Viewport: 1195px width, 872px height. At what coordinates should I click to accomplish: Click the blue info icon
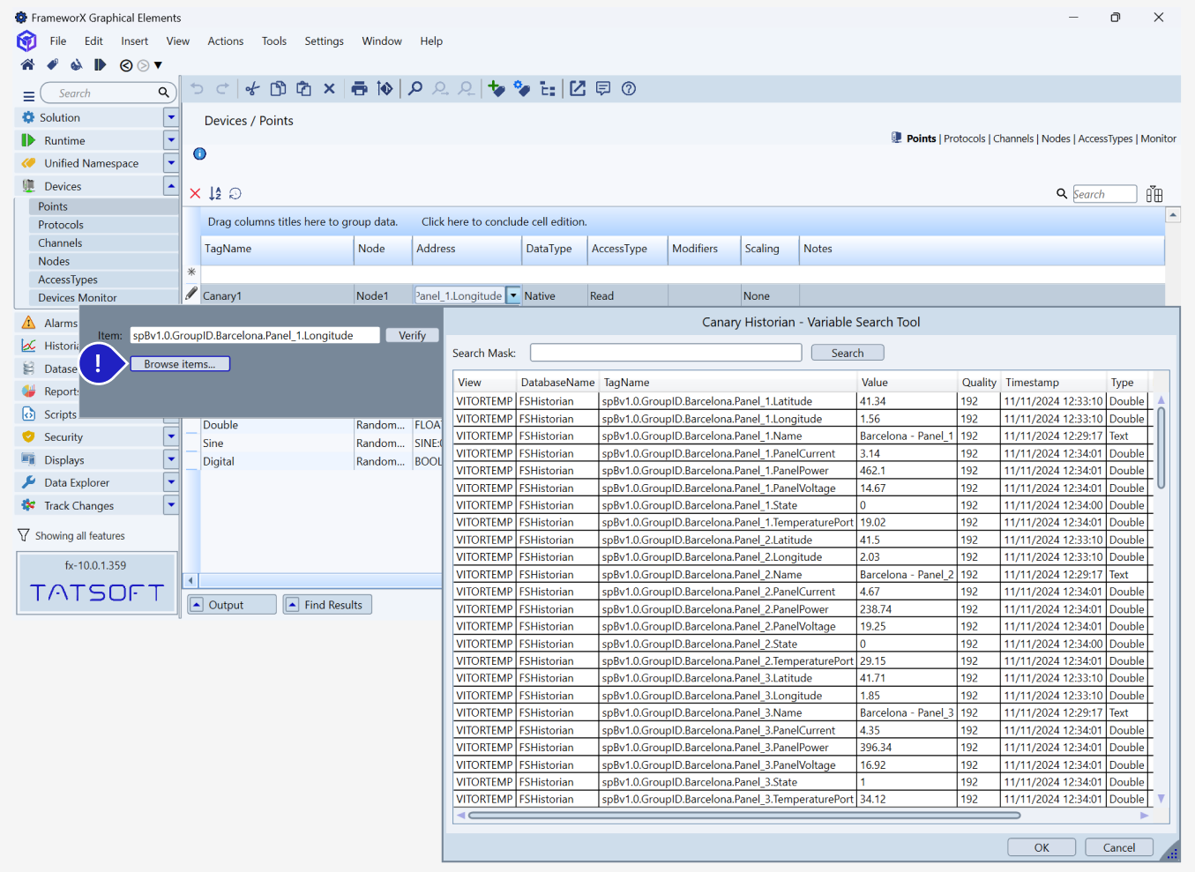[200, 153]
